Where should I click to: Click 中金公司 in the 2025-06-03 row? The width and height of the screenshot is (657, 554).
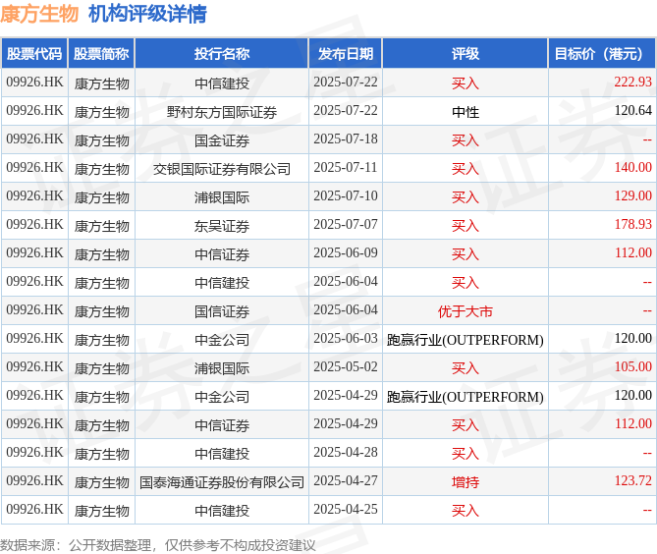tap(222, 340)
